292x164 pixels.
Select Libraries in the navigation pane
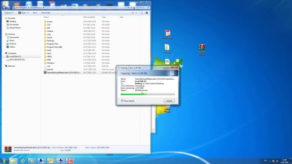click(11, 34)
